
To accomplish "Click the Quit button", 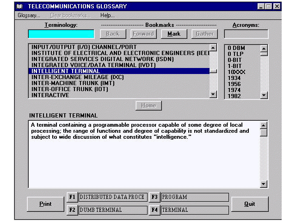I will click(x=249, y=204).
